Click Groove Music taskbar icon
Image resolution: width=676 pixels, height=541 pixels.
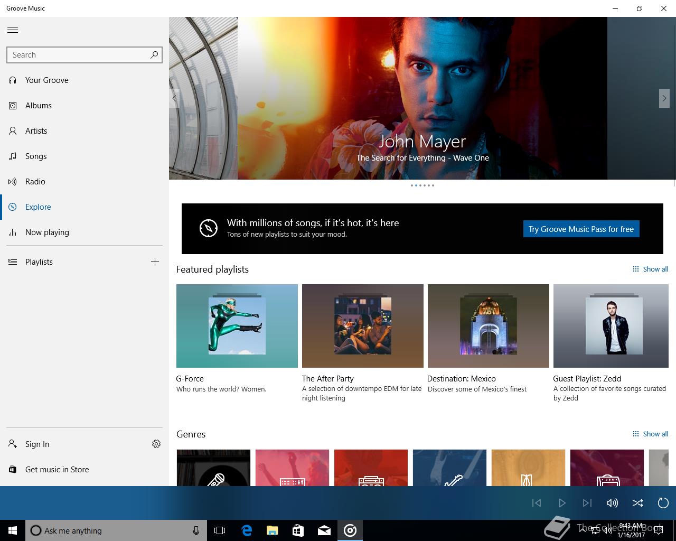350,530
